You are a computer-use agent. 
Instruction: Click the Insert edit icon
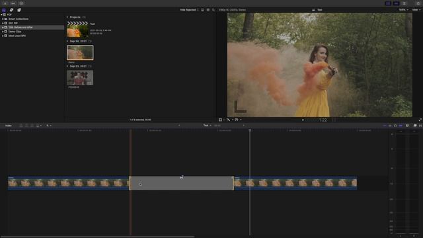pos(26,126)
